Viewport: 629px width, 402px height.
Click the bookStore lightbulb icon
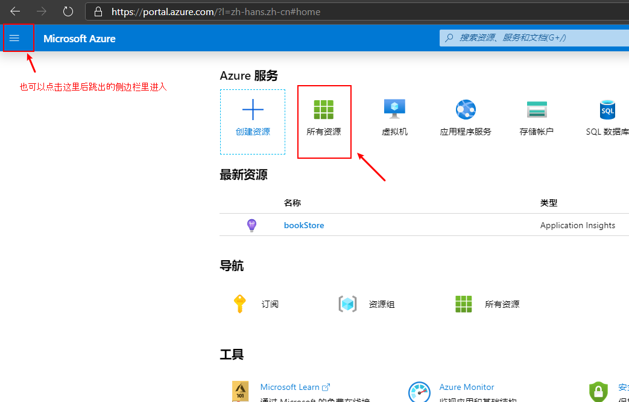point(251,225)
